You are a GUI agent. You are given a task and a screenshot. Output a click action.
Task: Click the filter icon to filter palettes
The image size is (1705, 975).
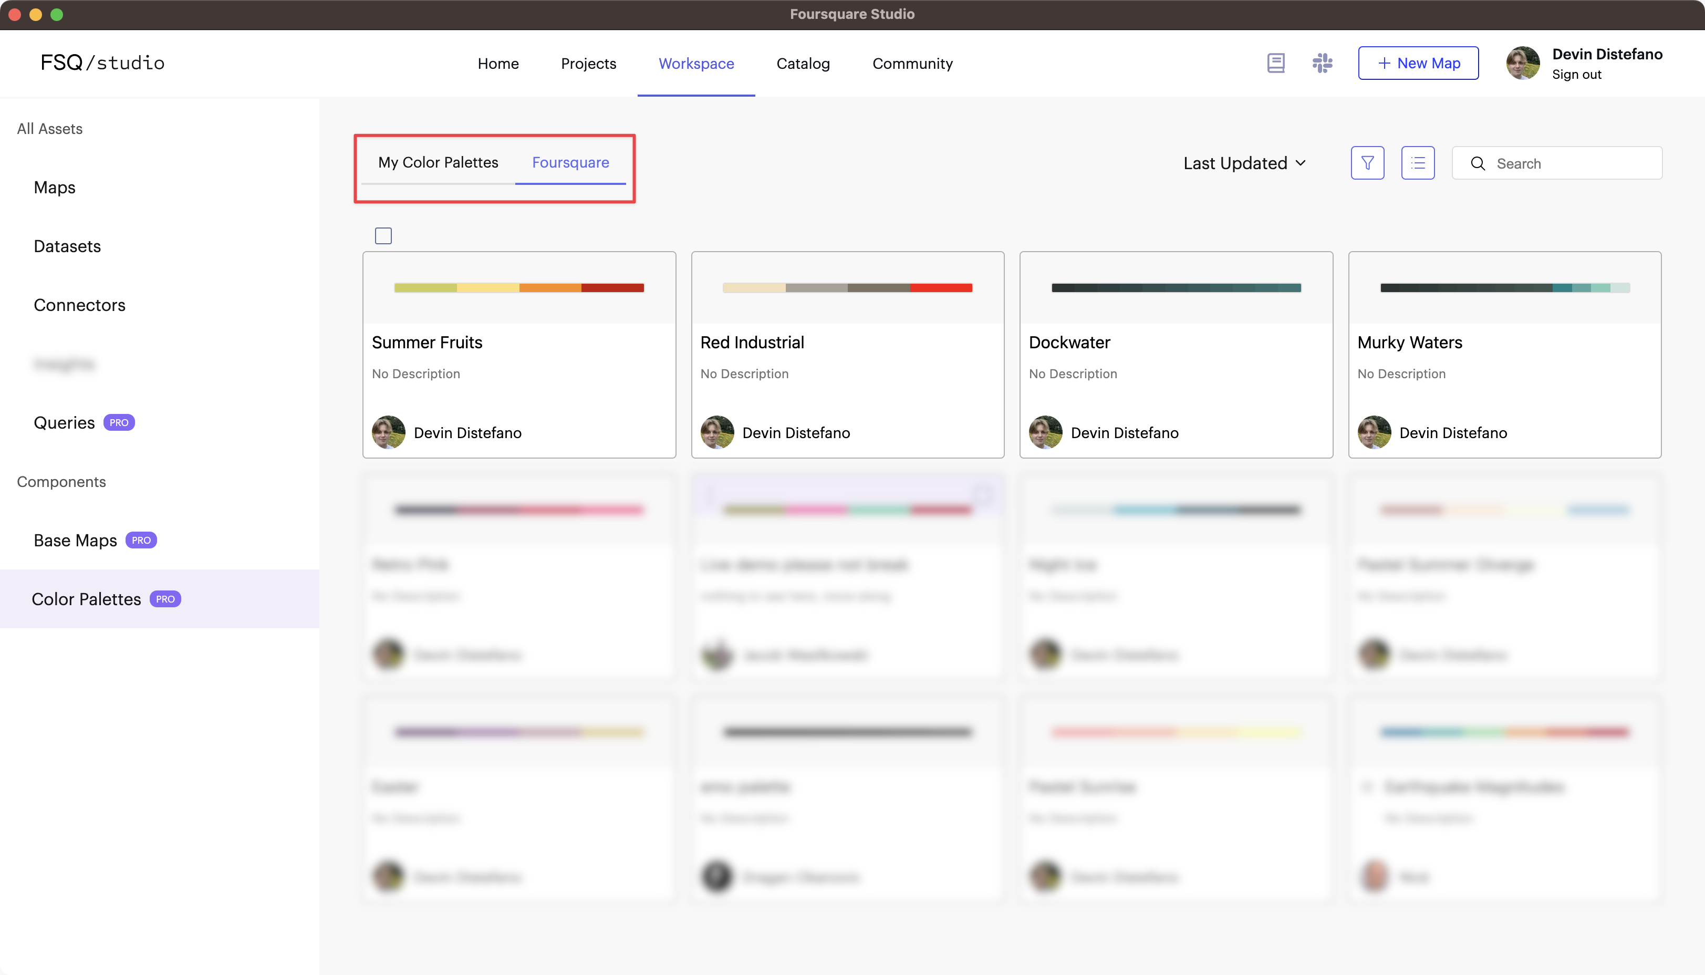point(1367,163)
